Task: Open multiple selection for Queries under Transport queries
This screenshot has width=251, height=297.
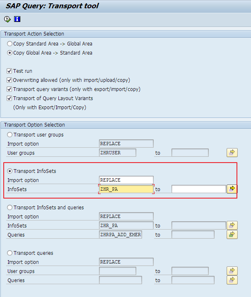Action: point(232,280)
